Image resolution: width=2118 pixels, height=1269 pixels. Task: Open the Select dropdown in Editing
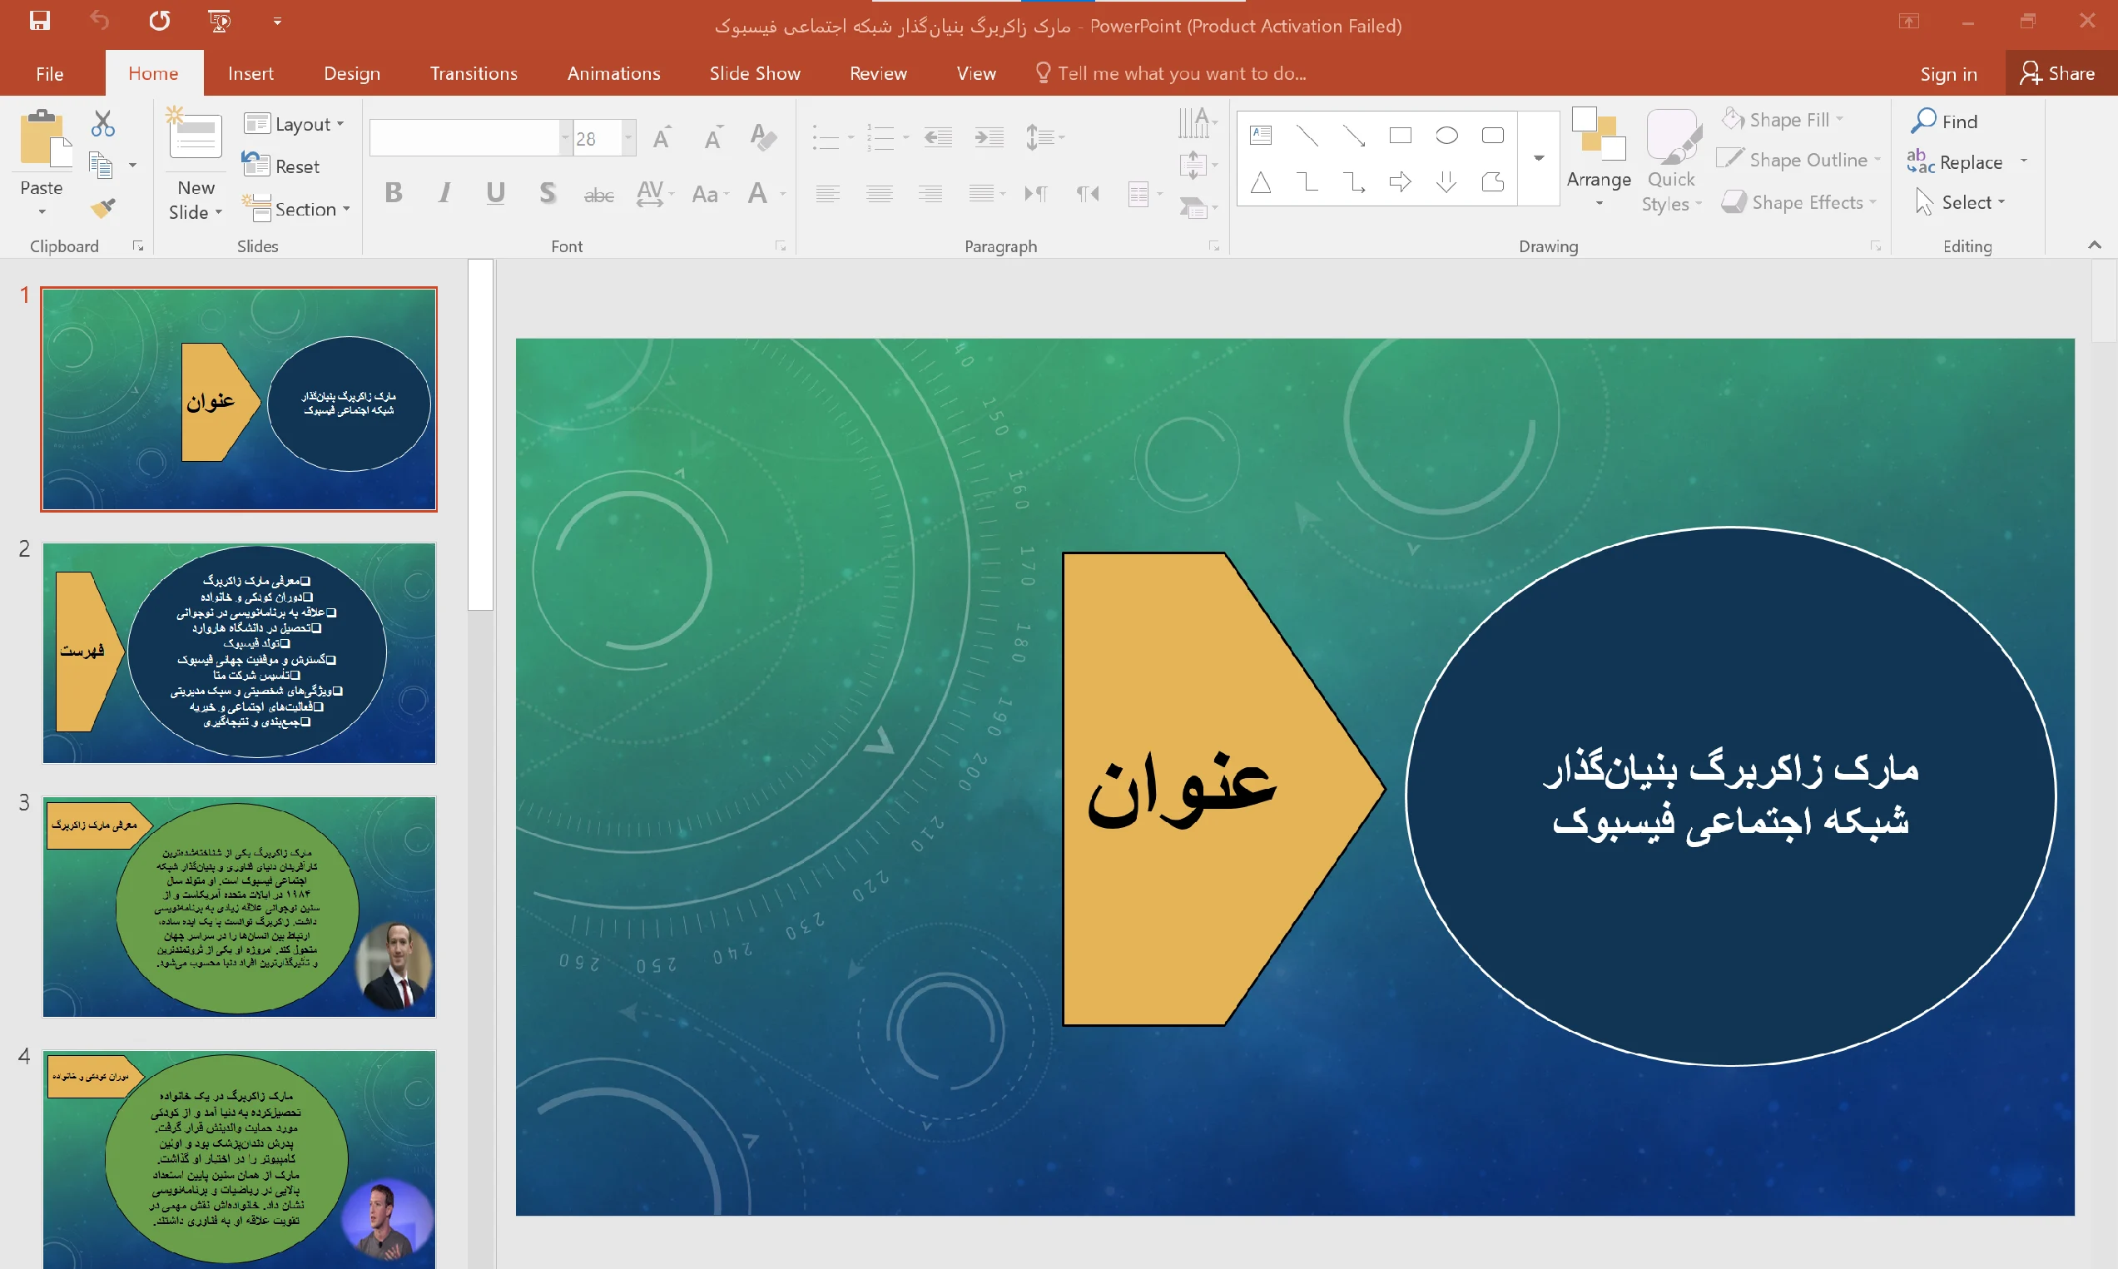(1962, 203)
